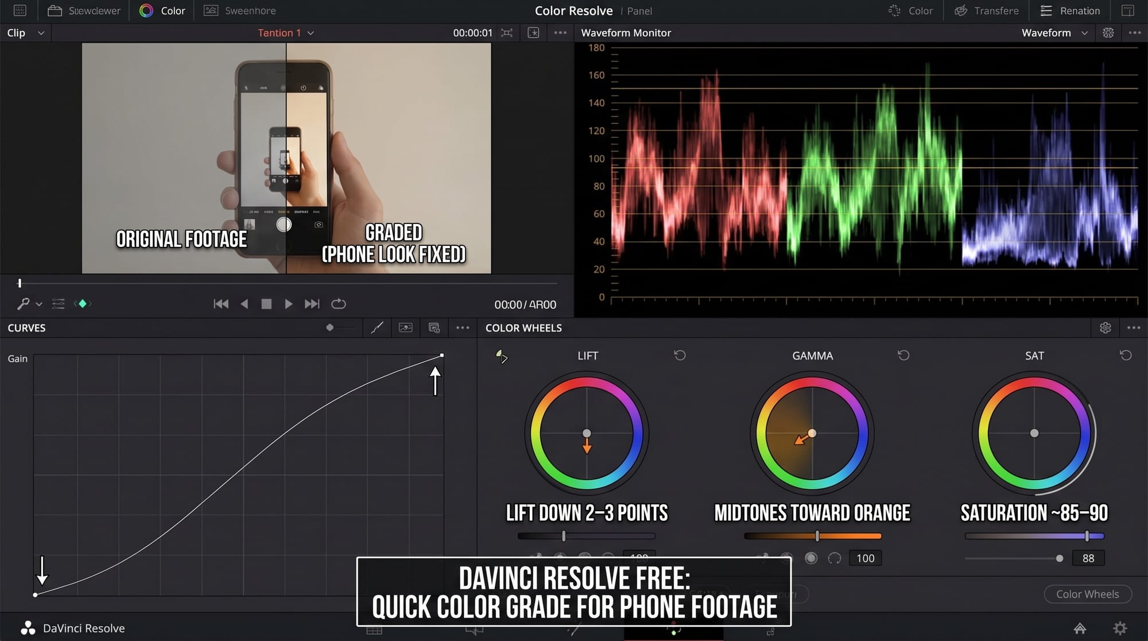Image resolution: width=1148 pixels, height=641 pixels.
Task: Toggle the green keyframe diamond
Action: tap(83, 304)
